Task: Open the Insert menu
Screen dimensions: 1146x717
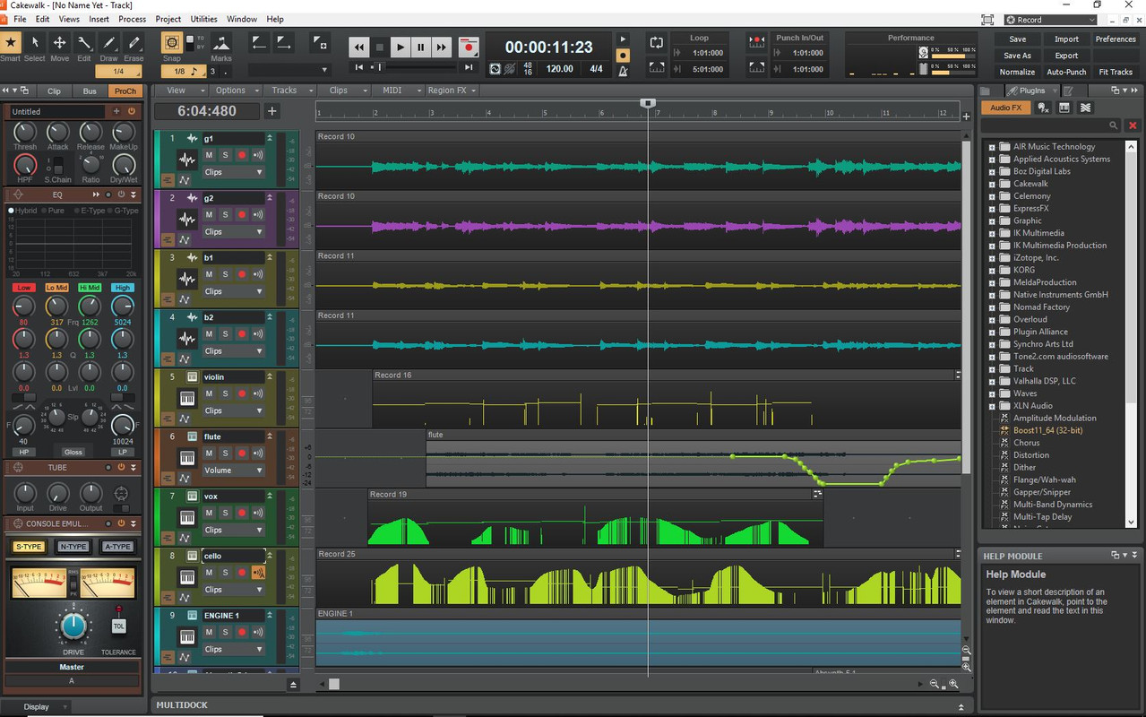Action: click(99, 19)
